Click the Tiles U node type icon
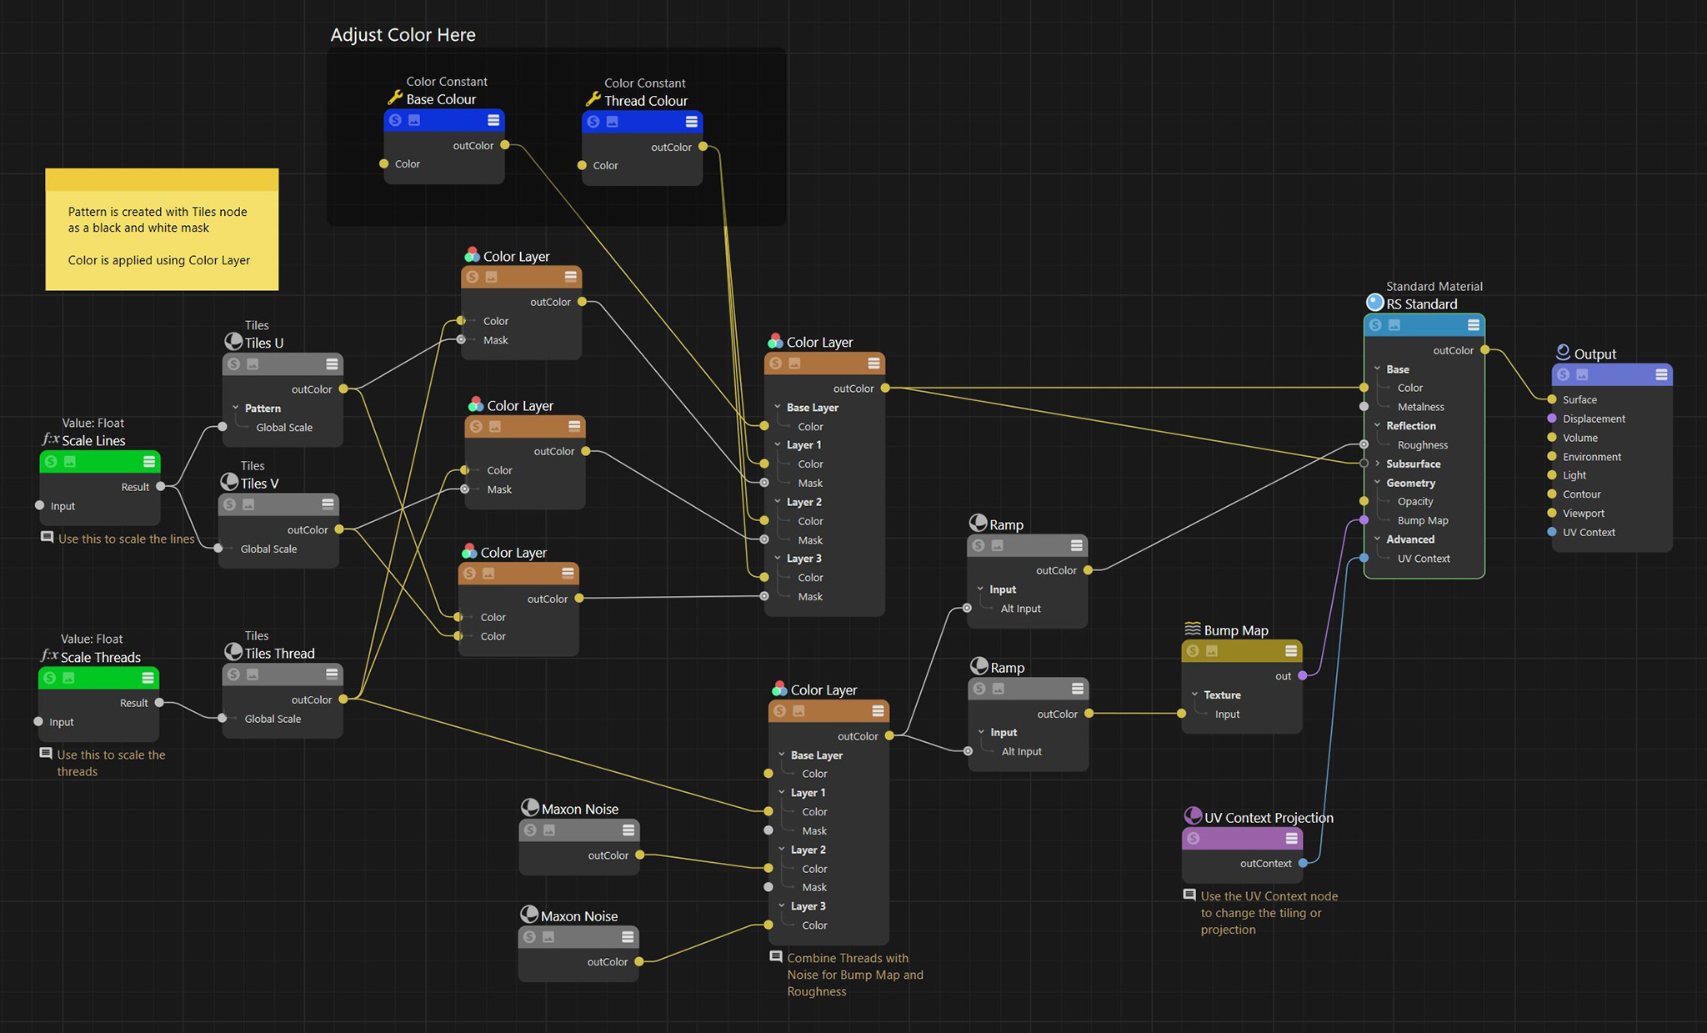This screenshot has height=1033, width=1707. click(x=233, y=342)
